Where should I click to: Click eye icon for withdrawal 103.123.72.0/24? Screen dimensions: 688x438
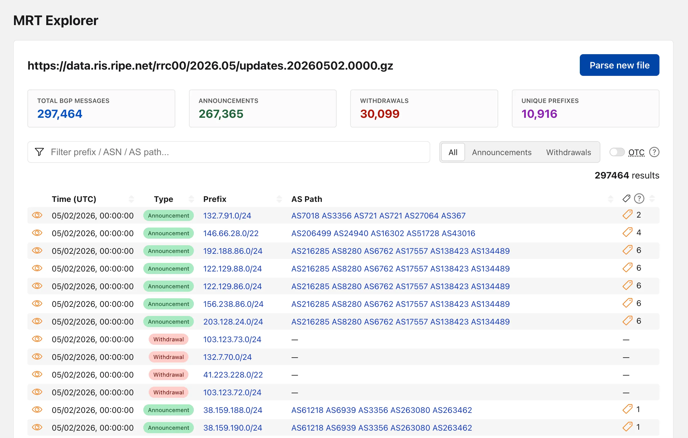pyautogui.click(x=37, y=392)
